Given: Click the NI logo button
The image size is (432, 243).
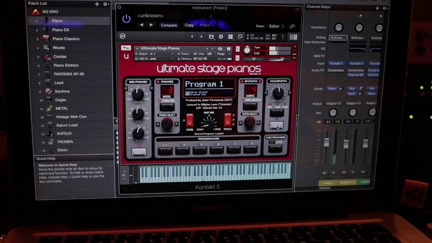Looking at the screenshot, I should coord(293,37).
